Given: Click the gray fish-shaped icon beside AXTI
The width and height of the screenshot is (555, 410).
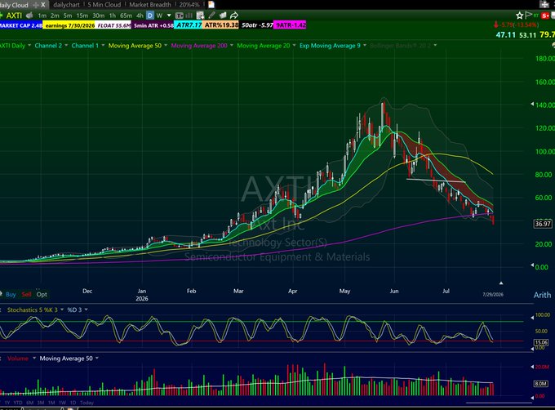Looking at the screenshot, I should [x=29, y=16].
